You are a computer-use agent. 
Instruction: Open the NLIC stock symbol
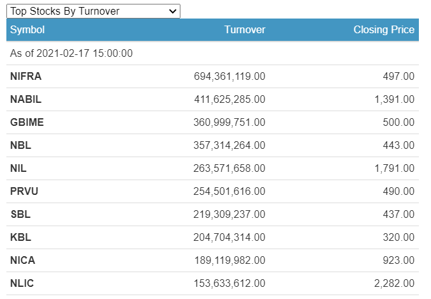[x=22, y=283]
